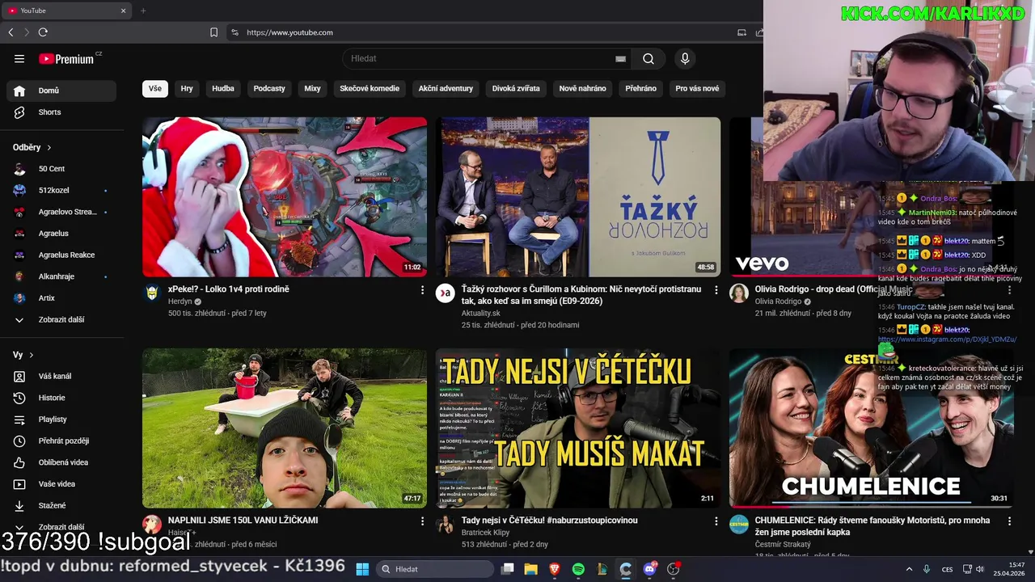Viewport: 1035px width, 582px height.
Task: Select the Hry filter chip
Action: click(x=187, y=88)
